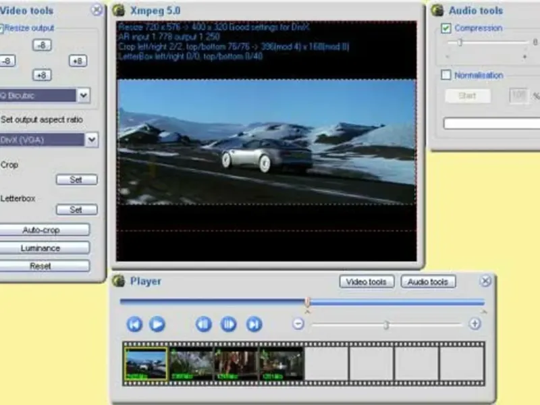Screen dimensions: 540x405
Task: Click the bottom +8 resize button
Action: (42, 75)
